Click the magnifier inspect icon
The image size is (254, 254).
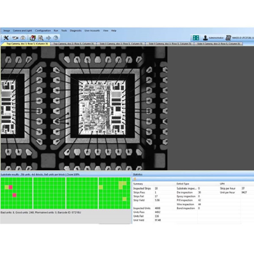(x=41, y=38)
